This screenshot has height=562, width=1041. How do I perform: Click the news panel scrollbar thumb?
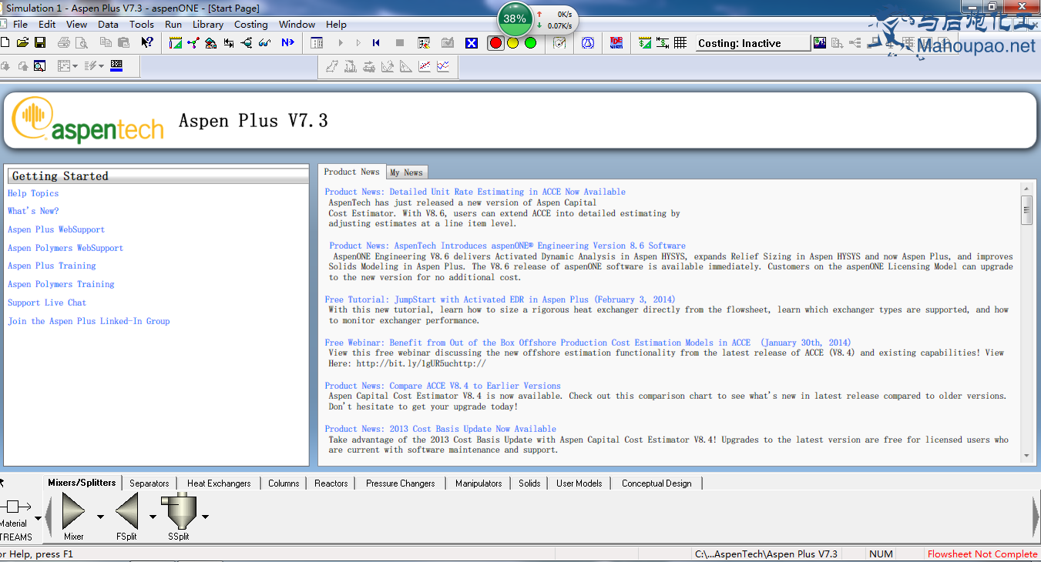click(1026, 209)
